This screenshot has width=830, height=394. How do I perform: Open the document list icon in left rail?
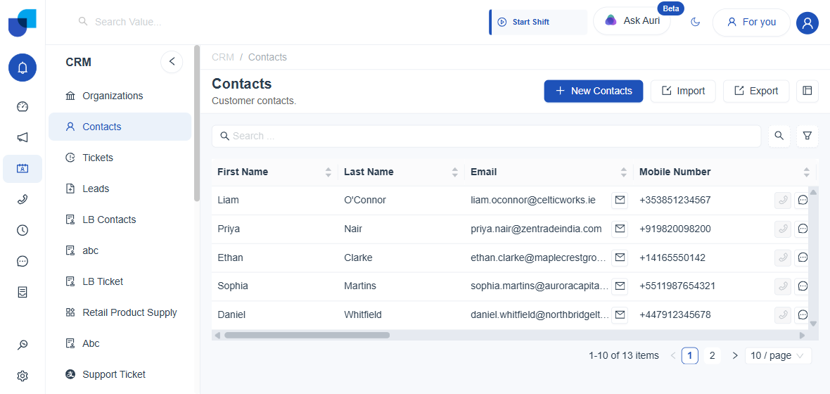[23, 292]
